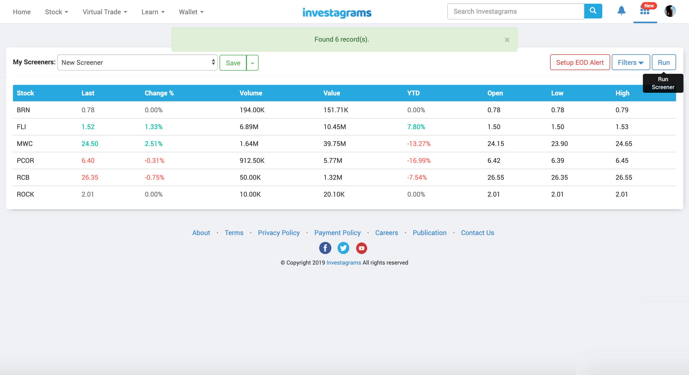Focus the Search Investagrams field
The width and height of the screenshot is (689, 375).
tap(516, 11)
